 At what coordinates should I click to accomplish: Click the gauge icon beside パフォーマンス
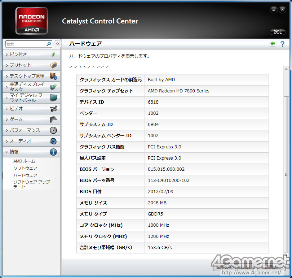pyautogui.click(x=53, y=130)
